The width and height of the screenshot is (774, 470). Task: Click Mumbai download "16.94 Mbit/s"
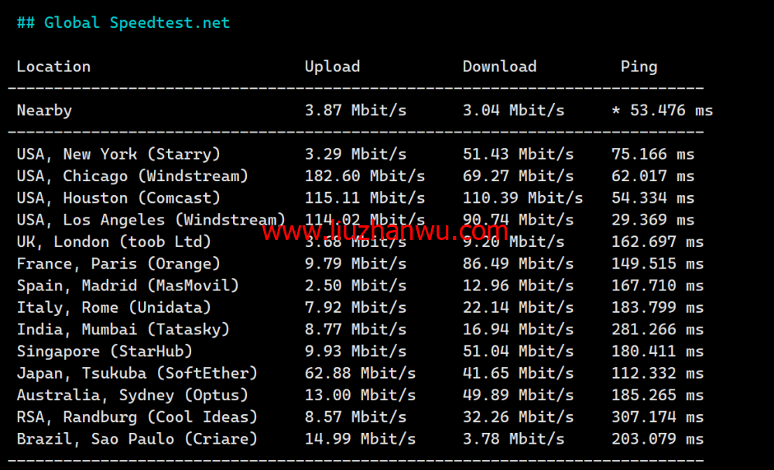tap(519, 329)
